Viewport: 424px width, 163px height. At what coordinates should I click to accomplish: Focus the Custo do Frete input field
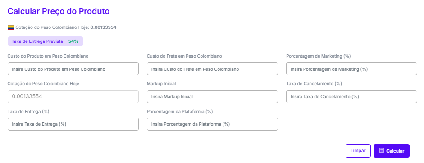pyautogui.click(x=212, y=69)
